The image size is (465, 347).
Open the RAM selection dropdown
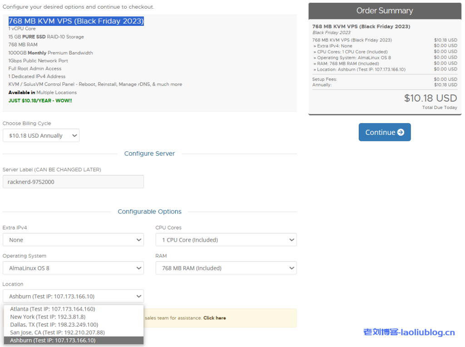(x=226, y=268)
